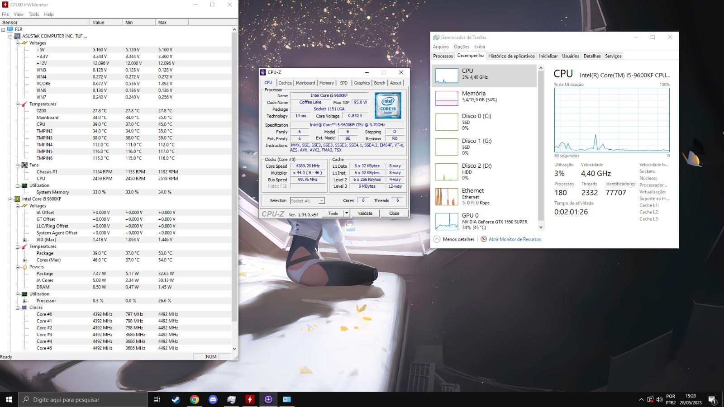The image size is (724, 407).
Task: Open the About tab in CPU-Z
Action: [x=395, y=83]
